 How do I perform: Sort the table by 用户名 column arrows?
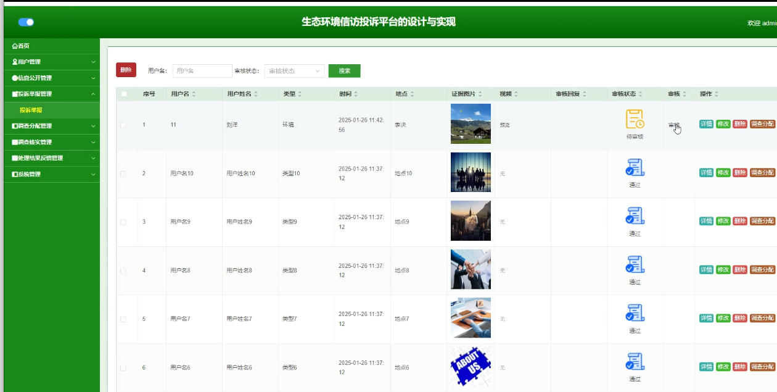[x=194, y=94]
